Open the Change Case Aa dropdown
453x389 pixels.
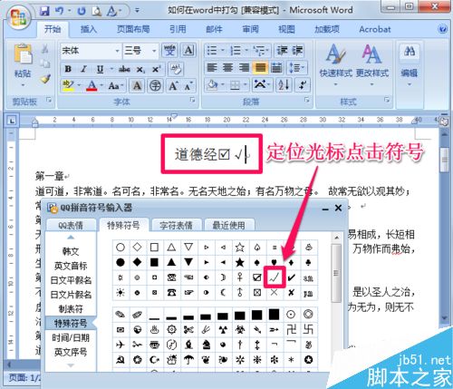pos(116,86)
